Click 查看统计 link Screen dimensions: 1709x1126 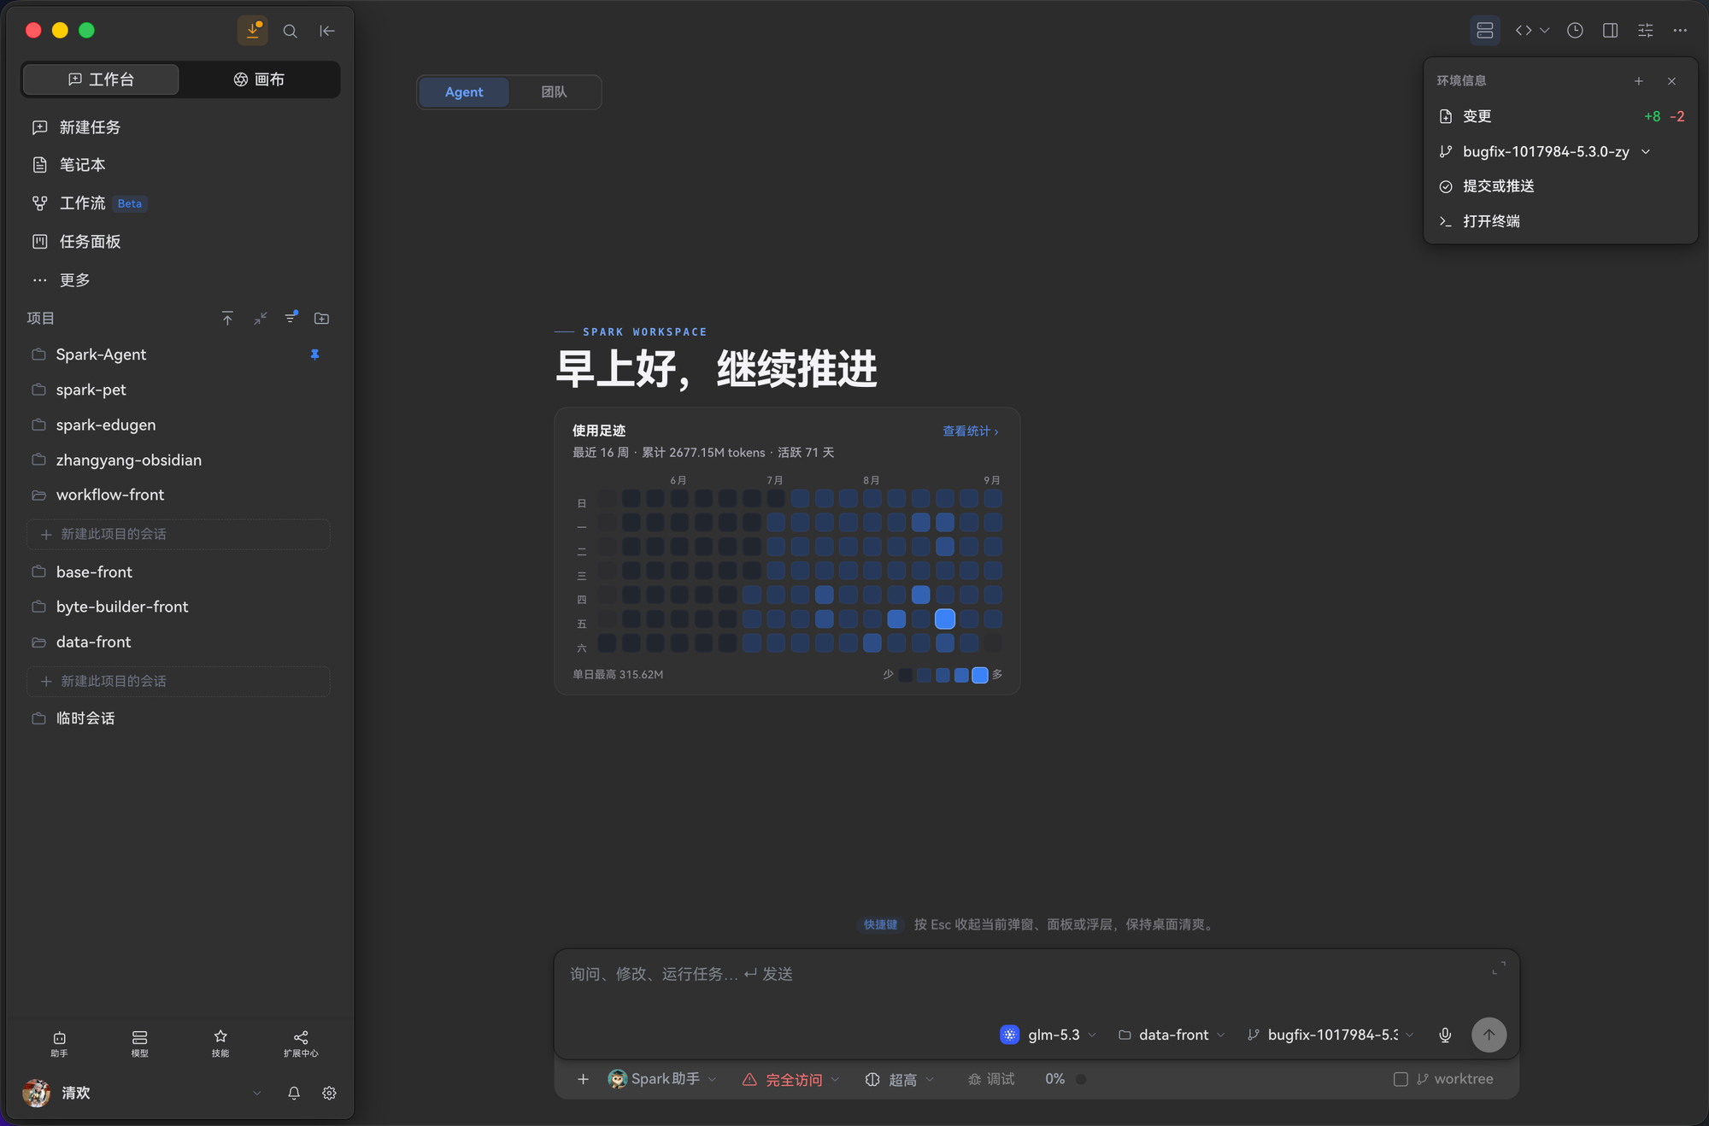(x=971, y=431)
